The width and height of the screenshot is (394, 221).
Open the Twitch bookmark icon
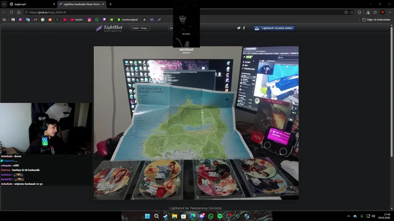(x=104, y=20)
